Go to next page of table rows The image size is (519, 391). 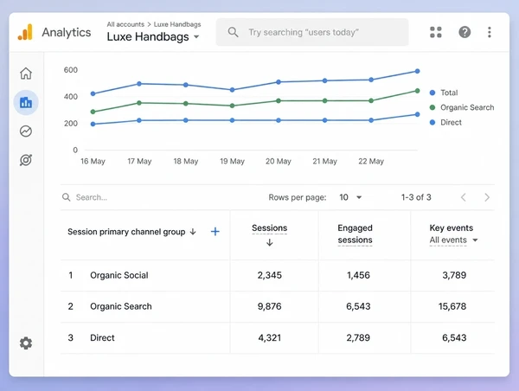[x=487, y=197]
